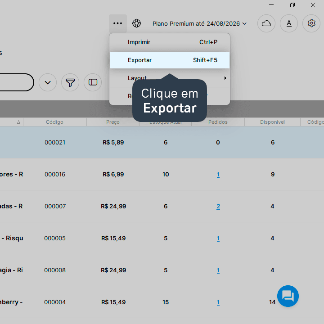Sort by the Preço column header

click(x=113, y=122)
